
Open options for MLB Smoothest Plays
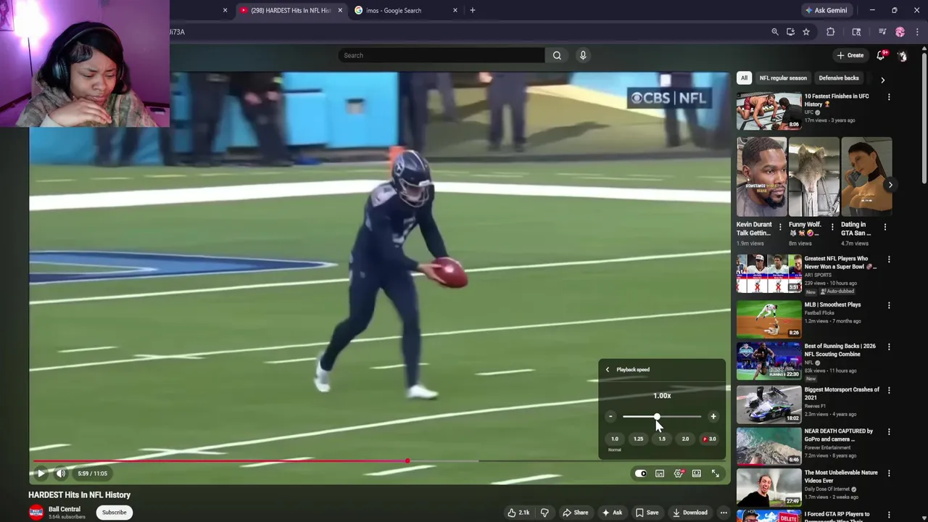889,305
